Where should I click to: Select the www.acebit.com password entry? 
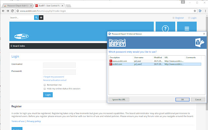pyautogui.click(x=120, y=61)
